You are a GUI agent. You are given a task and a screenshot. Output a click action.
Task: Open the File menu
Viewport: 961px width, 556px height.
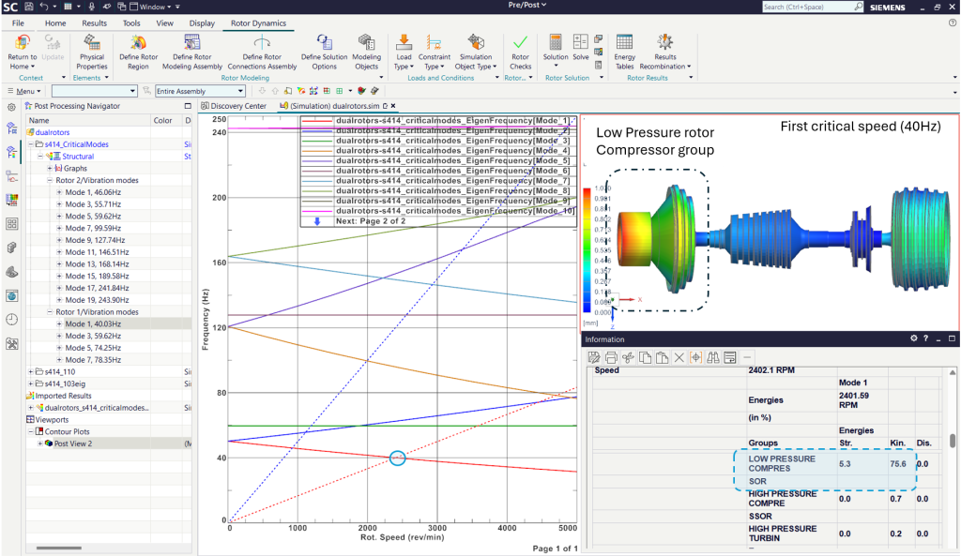click(x=19, y=23)
